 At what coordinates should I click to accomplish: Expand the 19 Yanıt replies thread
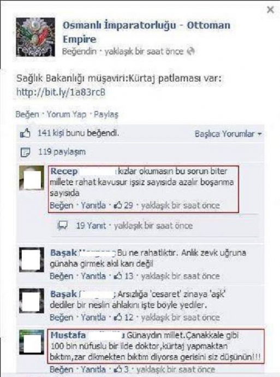point(91,226)
